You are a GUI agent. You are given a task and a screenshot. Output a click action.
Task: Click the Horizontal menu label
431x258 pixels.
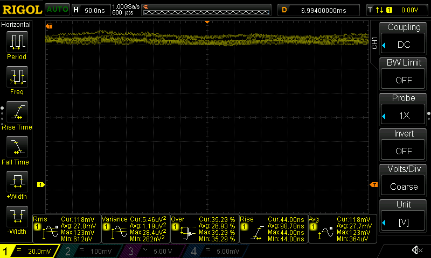click(16, 25)
